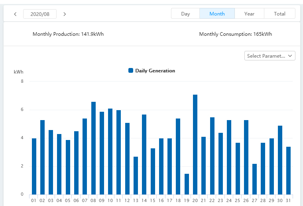This screenshot has height=206, width=303.
Task: Click the bar for day 01
Action: (34, 167)
